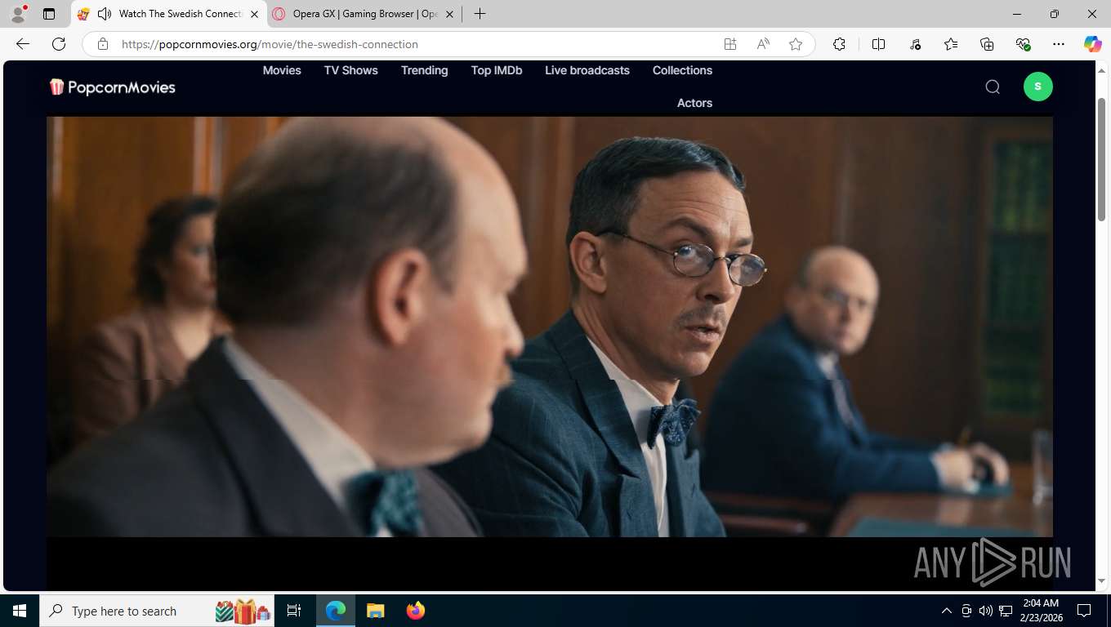Refresh the current page
This screenshot has width=1111, height=627.
pos(59,44)
